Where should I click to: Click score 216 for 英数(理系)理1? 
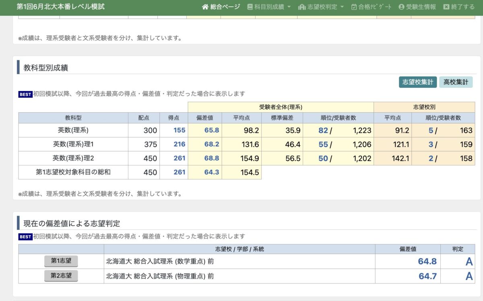(x=180, y=144)
